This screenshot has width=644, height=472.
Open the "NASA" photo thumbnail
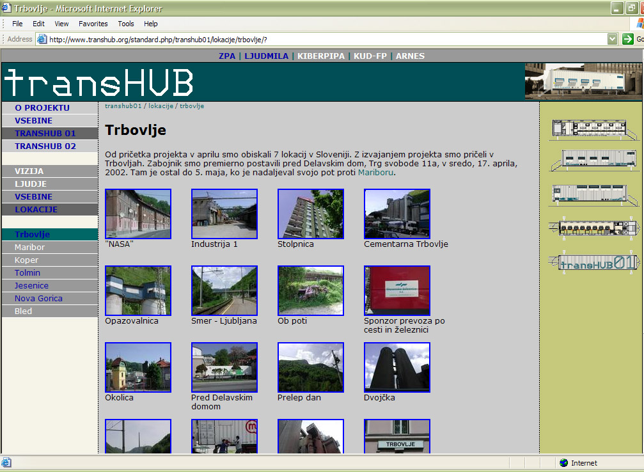click(x=138, y=214)
